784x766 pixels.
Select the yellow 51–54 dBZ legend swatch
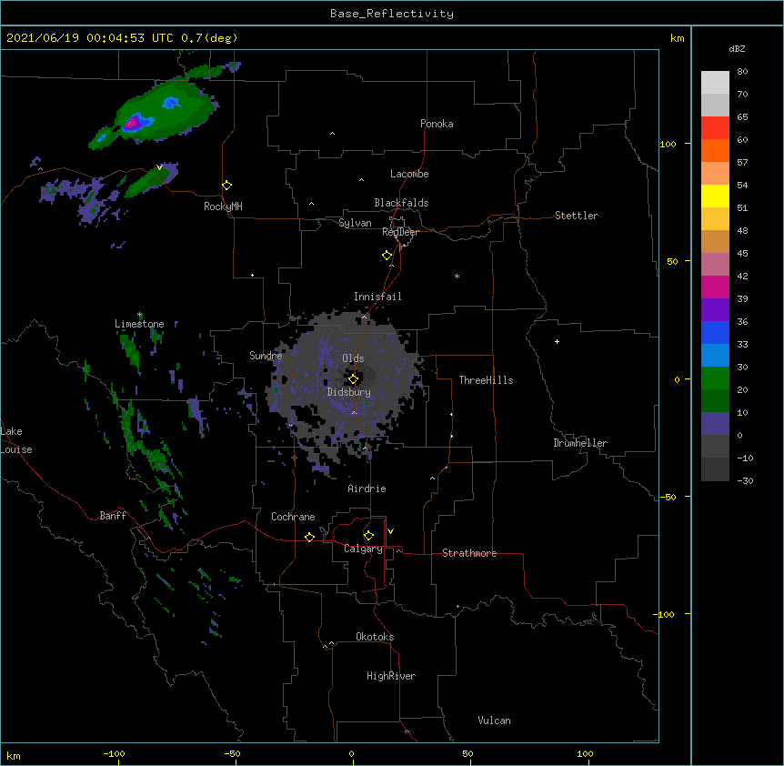coord(715,196)
